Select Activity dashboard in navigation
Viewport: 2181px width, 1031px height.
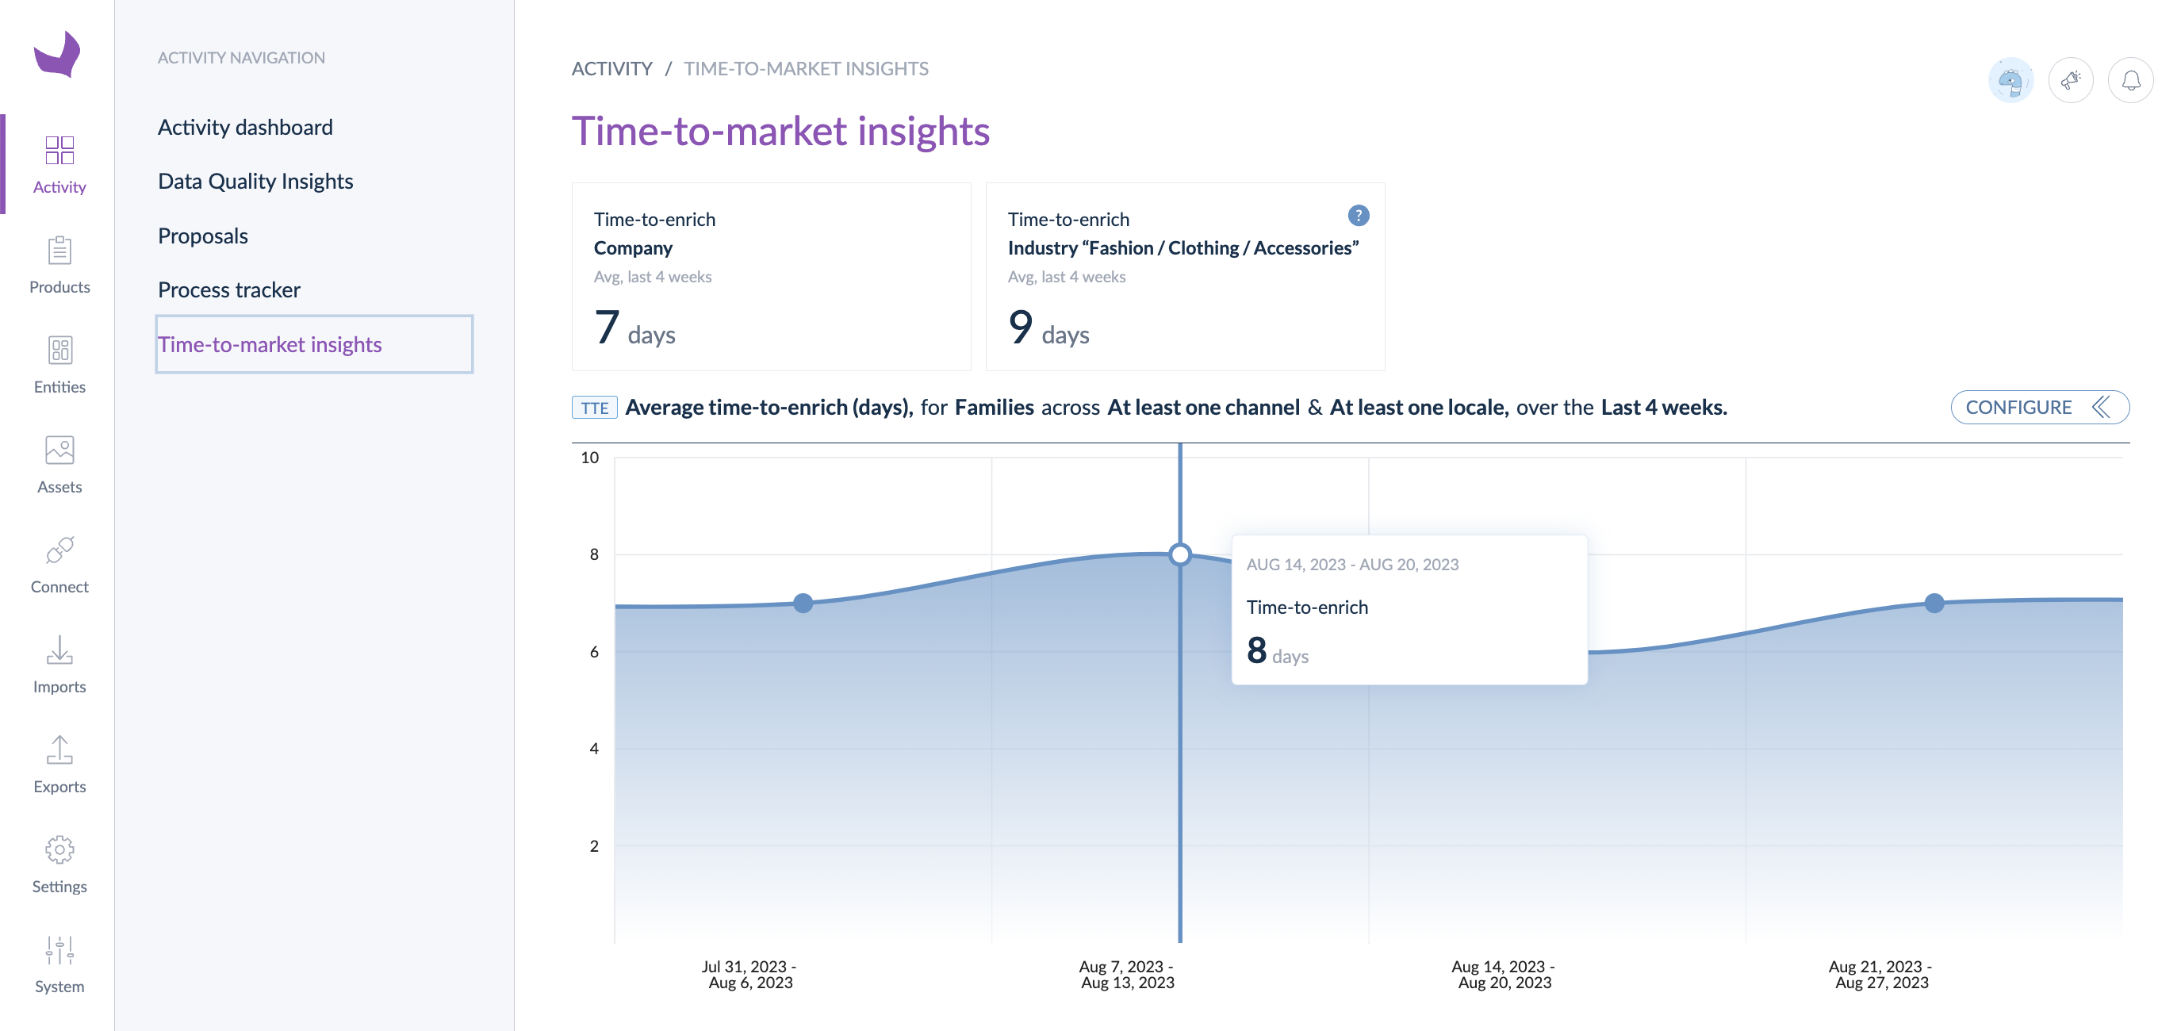point(245,127)
